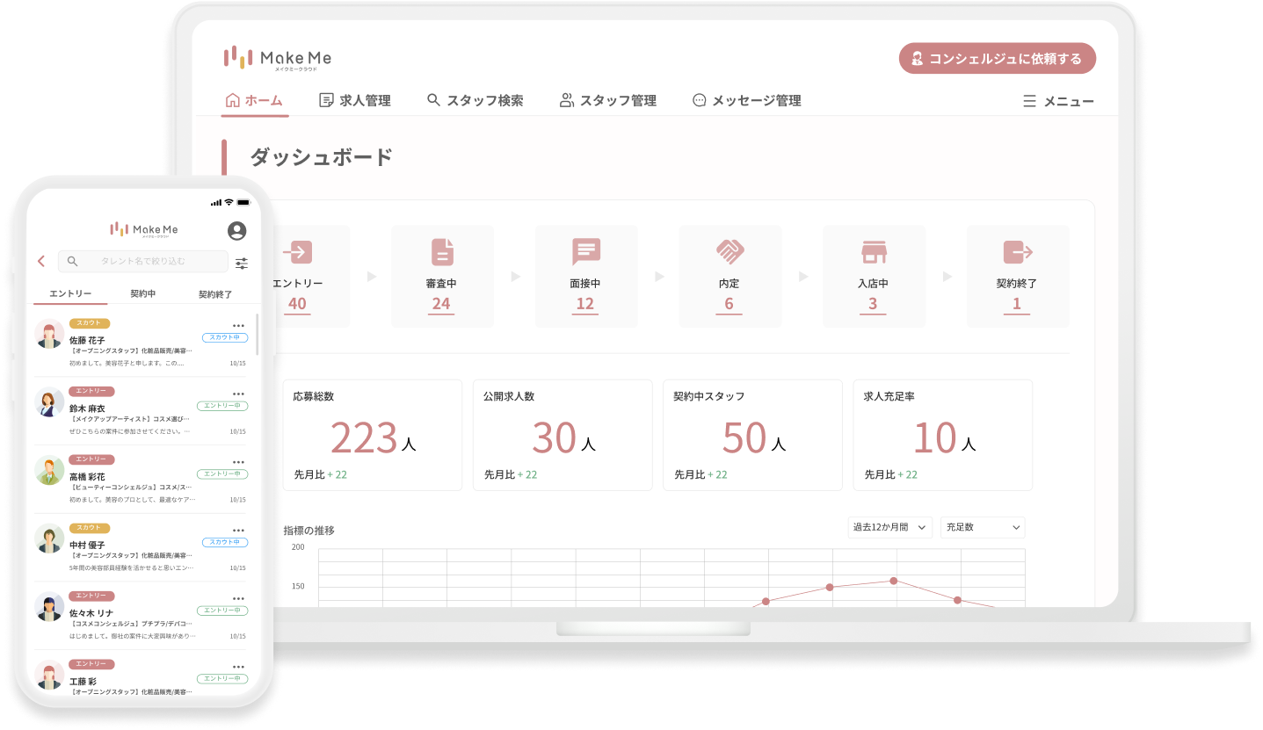Viewport: 1263px width, 730px height.
Task: Click the 面接中 chat bubble icon
Action: pyautogui.click(x=586, y=252)
